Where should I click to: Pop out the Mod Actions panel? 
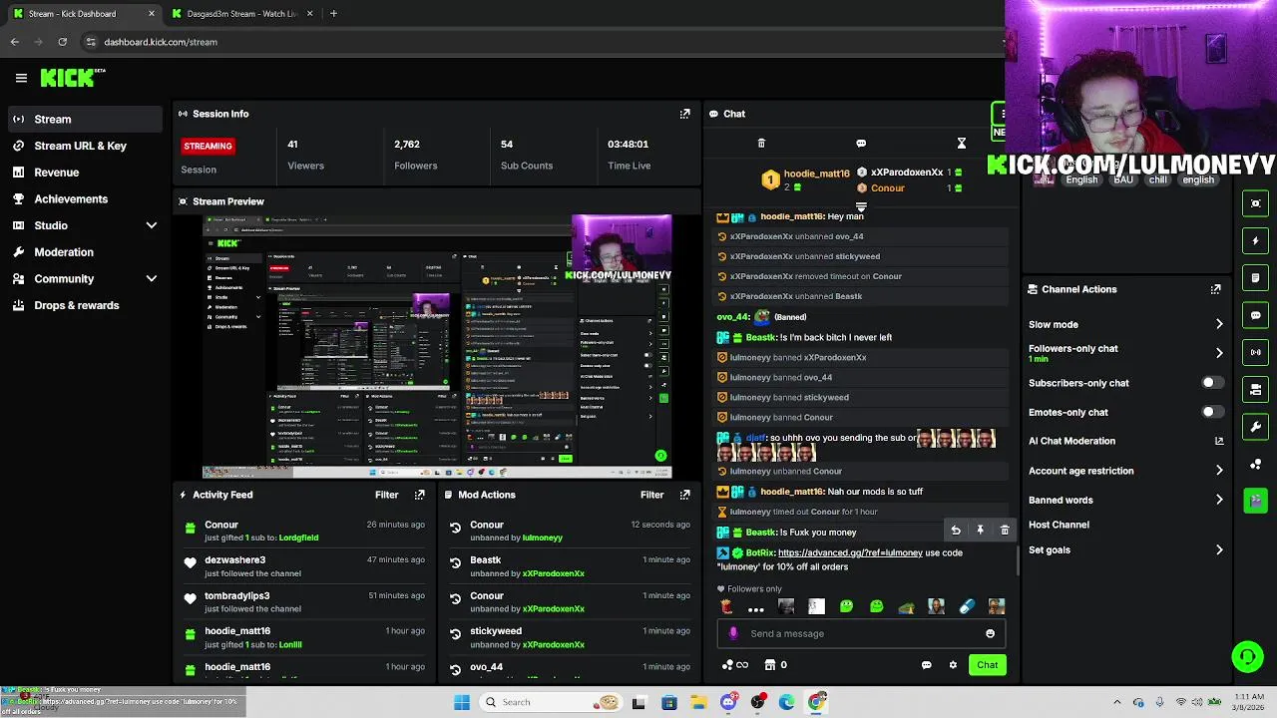(x=684, y=495)
